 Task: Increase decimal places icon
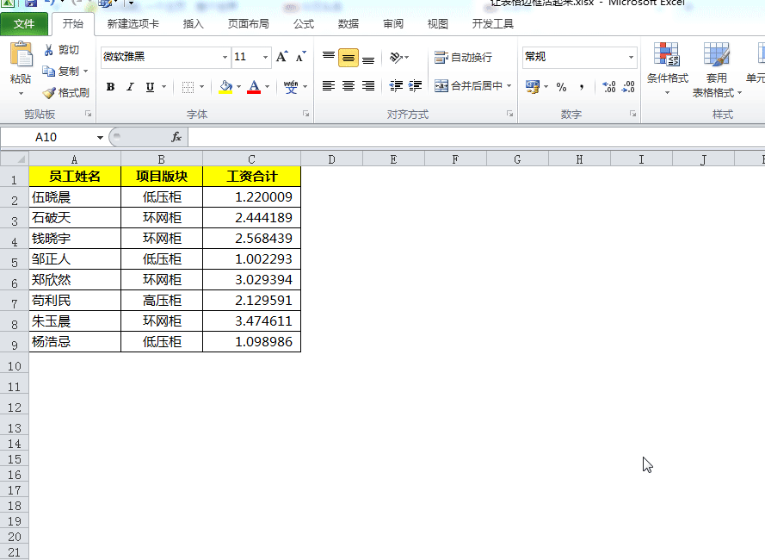(609, 87)
